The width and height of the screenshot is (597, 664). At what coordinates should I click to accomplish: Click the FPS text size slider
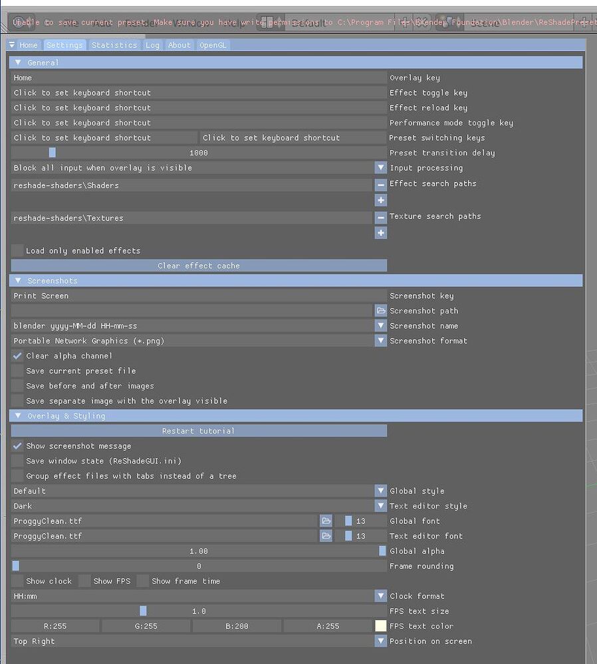199,611
